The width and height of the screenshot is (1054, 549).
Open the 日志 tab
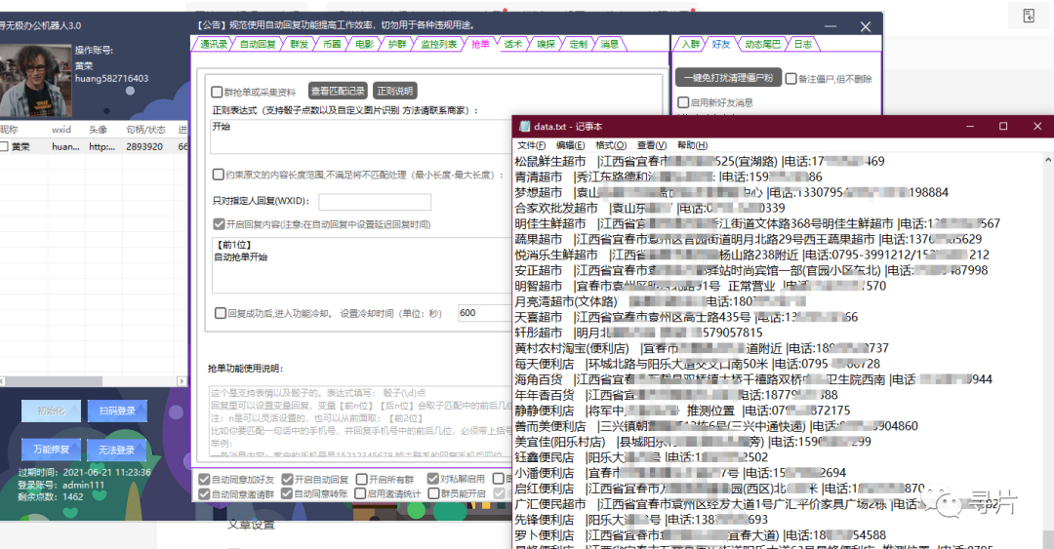[x=802, y=44]
